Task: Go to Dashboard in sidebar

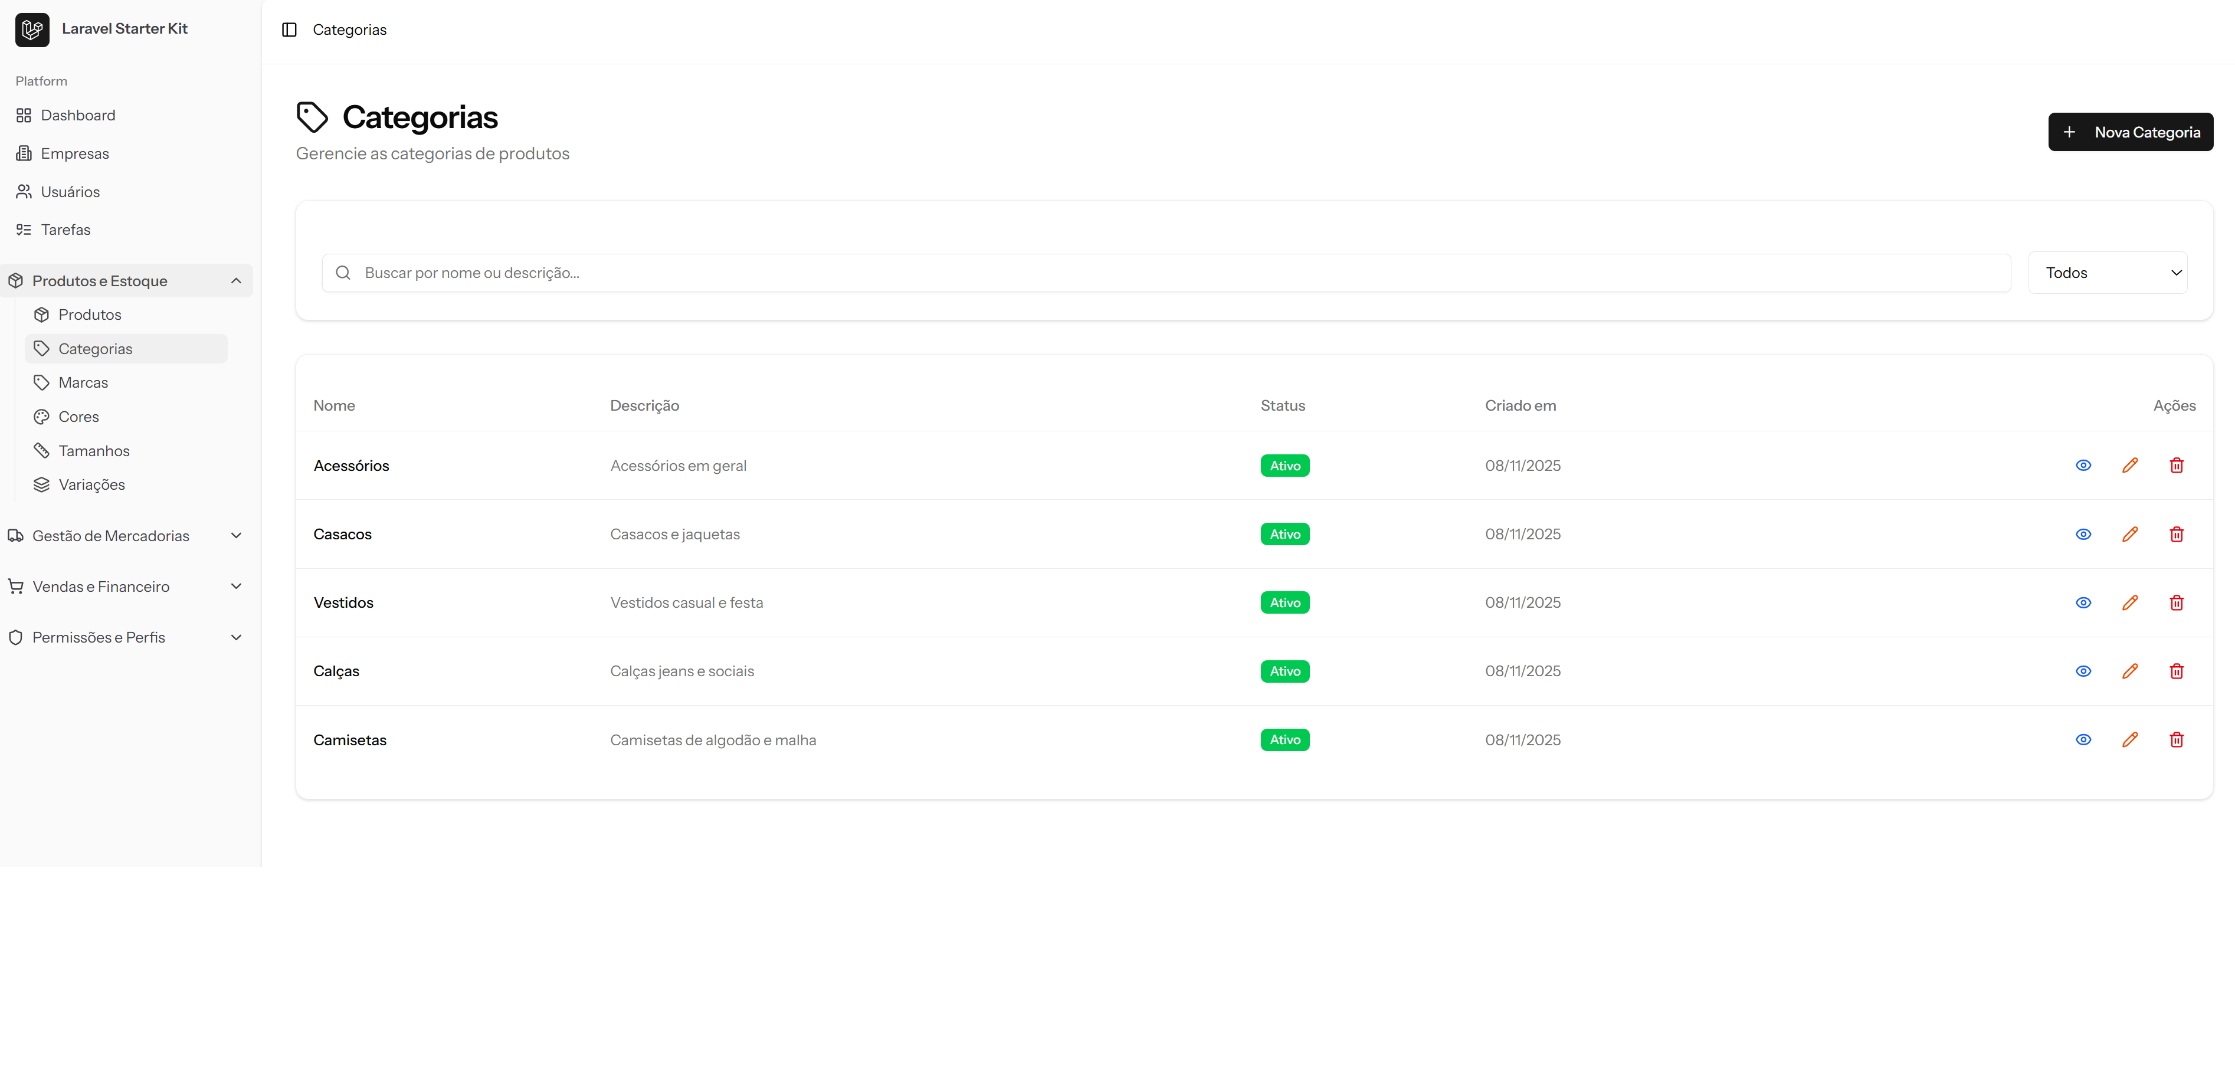Action: click(77, 116)
